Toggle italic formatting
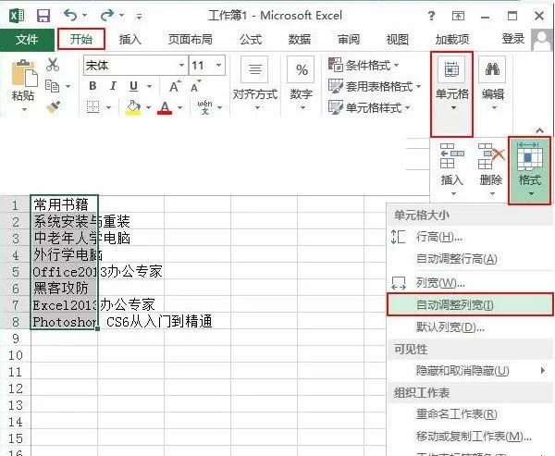555x456 pixels. tap(113, 86)
